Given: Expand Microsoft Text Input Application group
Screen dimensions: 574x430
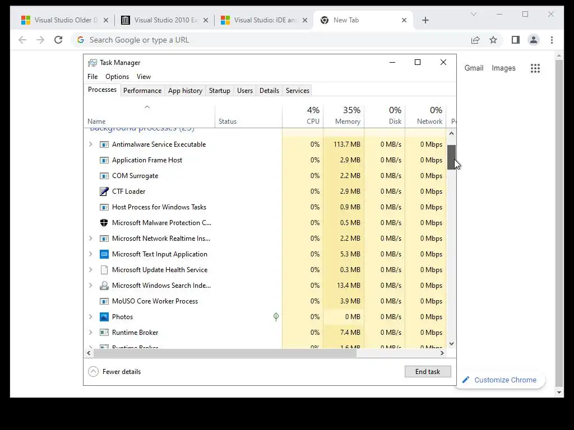Looking at the screenshot, I should coord(91,254).
